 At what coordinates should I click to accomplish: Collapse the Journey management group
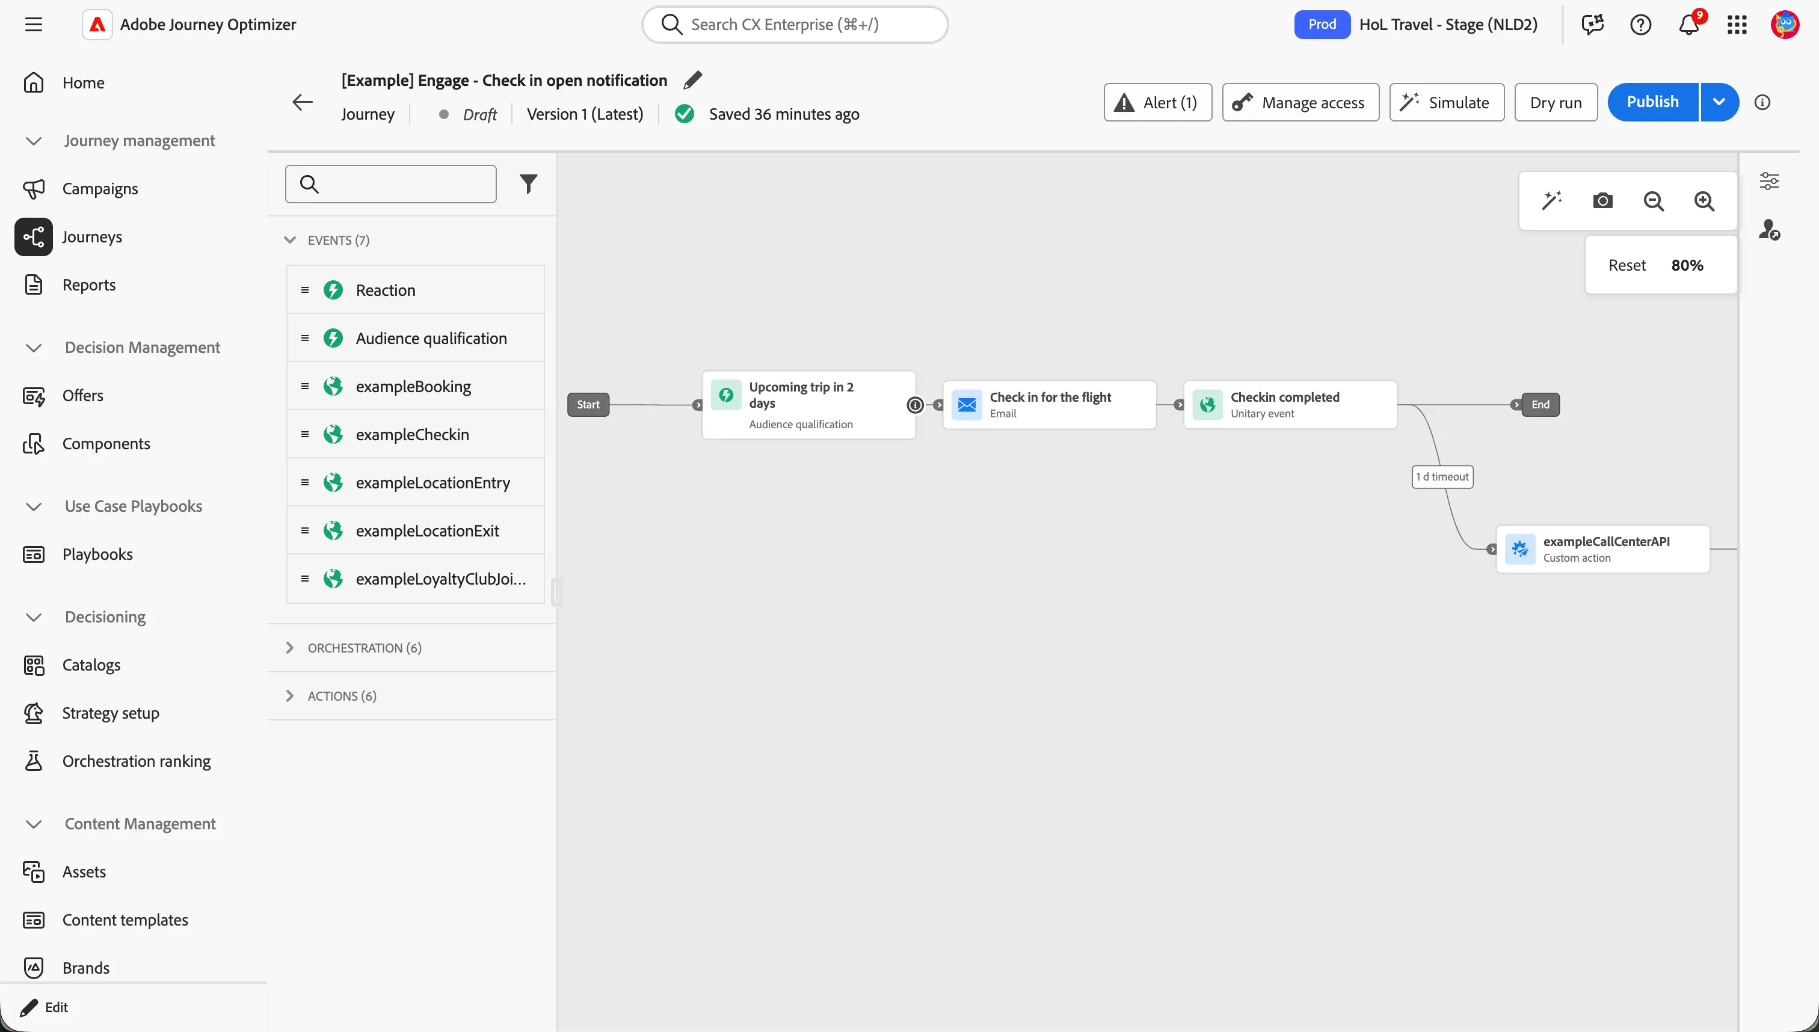pos(32,140)
